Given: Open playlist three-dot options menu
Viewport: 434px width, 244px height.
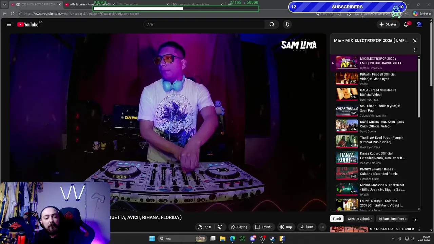Looking at the screenshot, I should point(415,50).
